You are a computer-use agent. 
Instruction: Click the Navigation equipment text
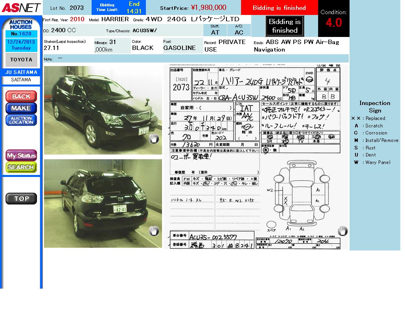(269, 50)
